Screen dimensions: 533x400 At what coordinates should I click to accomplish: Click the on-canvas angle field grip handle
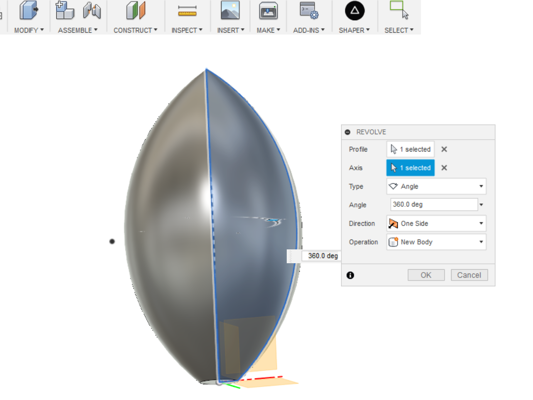(290, 256)
